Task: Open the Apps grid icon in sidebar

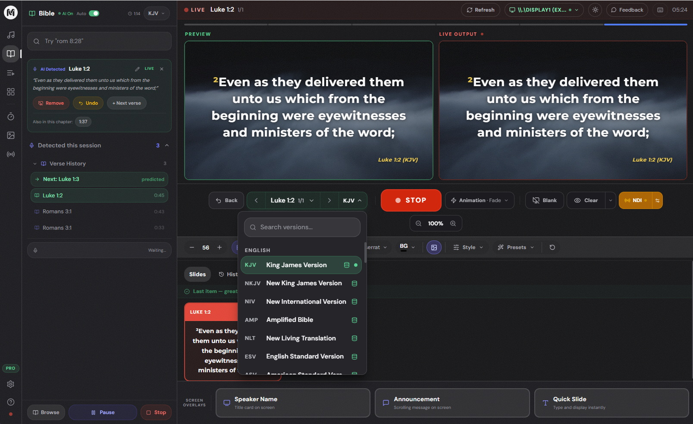Action: click(11, 92)
